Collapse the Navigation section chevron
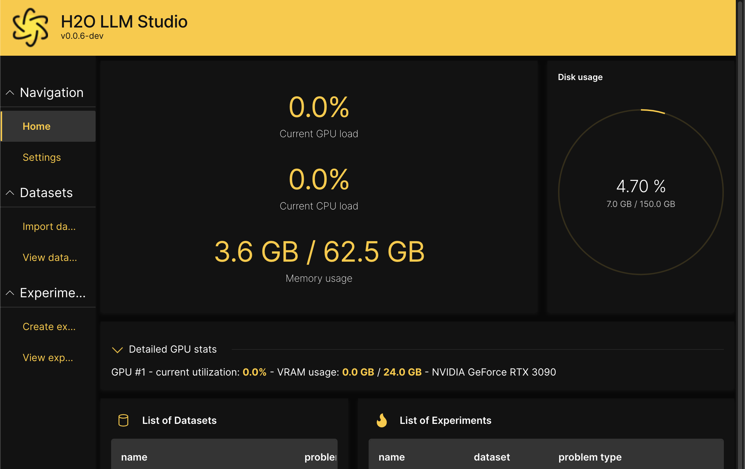Viewport: 745px width, 469px height. 10,93
